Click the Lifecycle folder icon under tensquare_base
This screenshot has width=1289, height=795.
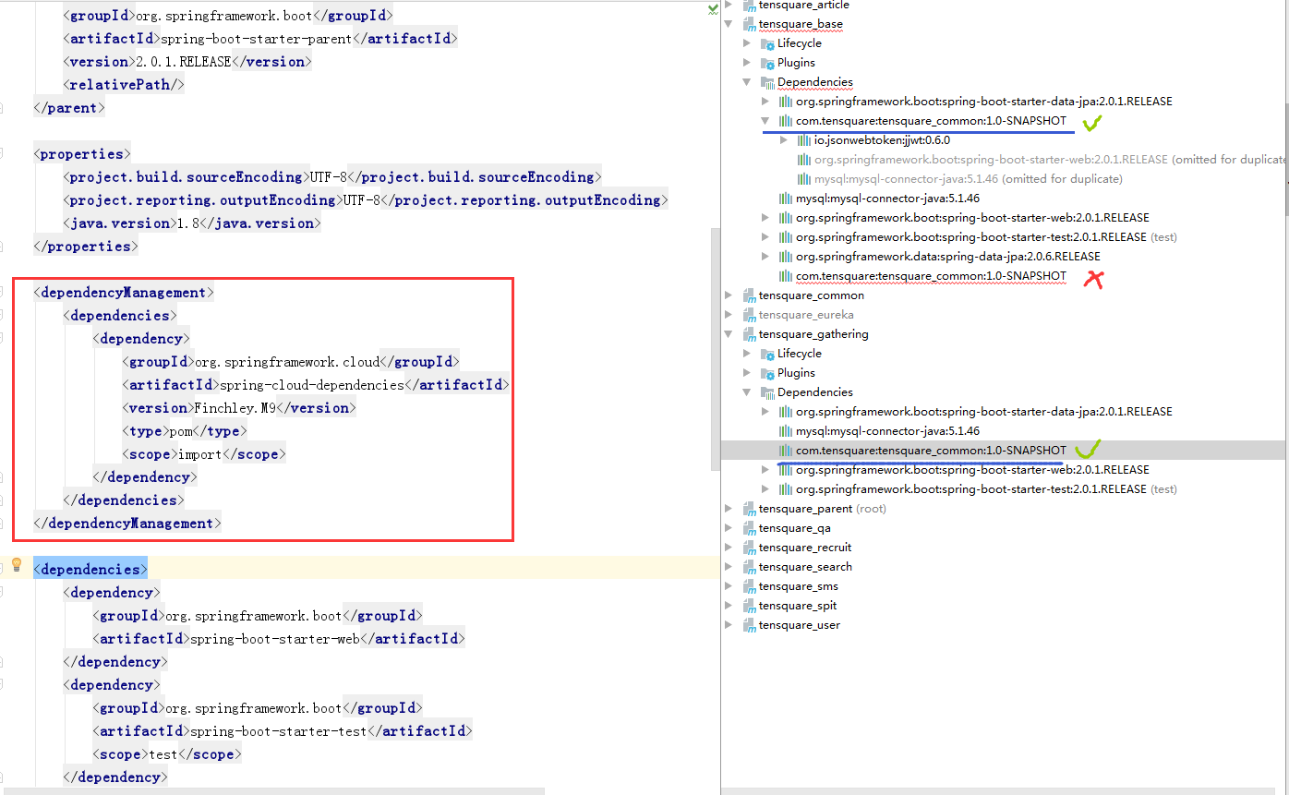[768, 43]
